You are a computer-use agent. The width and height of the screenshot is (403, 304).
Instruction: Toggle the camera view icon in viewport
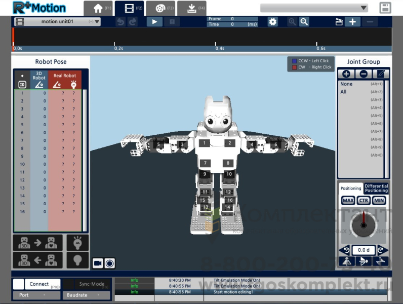[x=98, y=263]
